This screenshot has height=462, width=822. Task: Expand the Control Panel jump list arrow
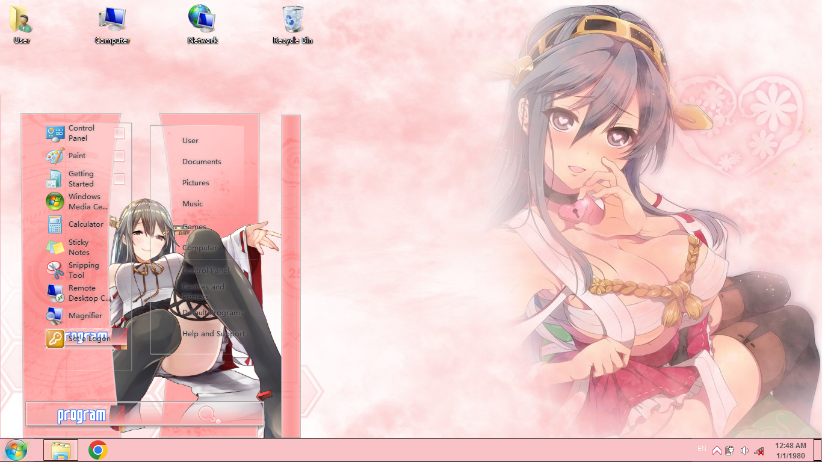tap(119, 133)
